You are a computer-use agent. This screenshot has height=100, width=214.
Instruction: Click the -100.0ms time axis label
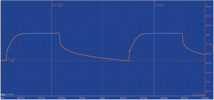[x=62, y=98]
